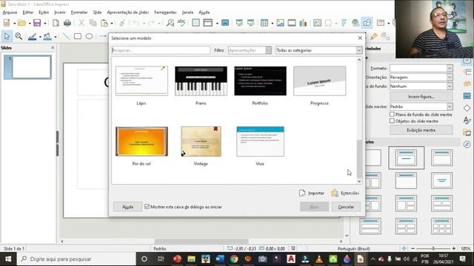Select the Piano template thumbnail
474x266 pixels.
tap(201, 81)
